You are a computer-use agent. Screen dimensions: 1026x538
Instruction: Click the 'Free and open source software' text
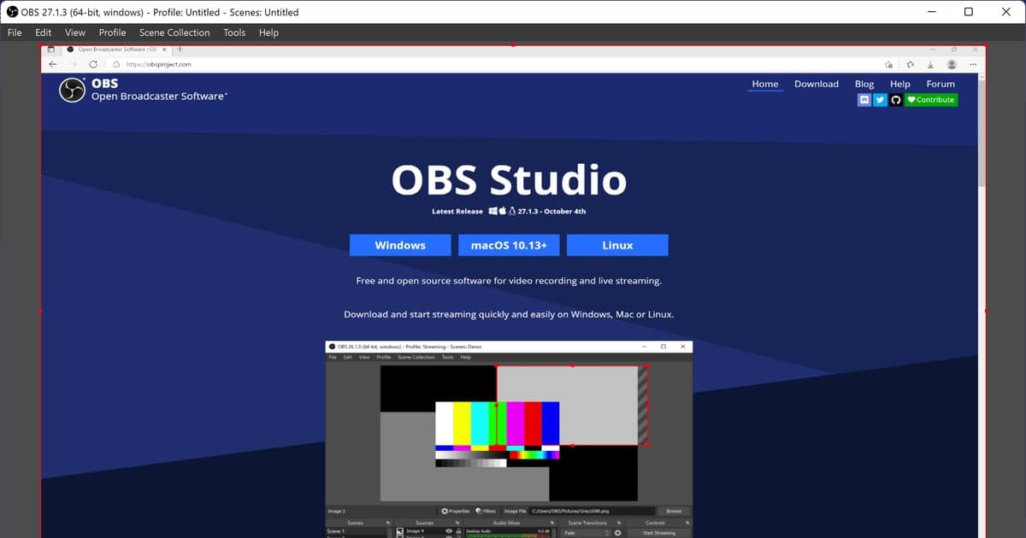pos(509,280)
